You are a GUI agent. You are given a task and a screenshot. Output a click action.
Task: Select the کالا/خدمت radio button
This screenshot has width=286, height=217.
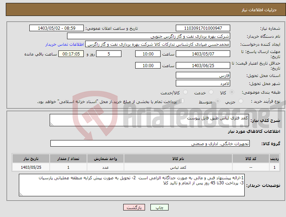click(x=185, y=92)
